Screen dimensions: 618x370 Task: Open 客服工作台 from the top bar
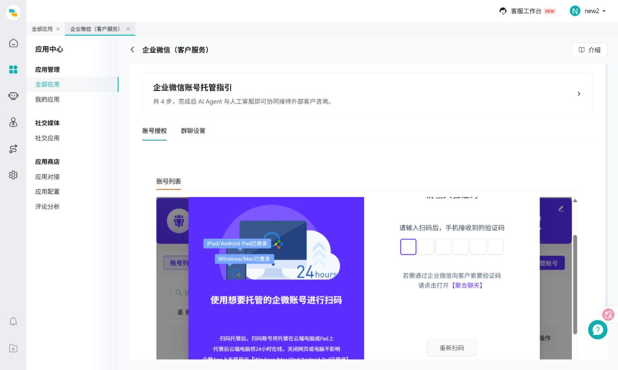pyautogui.click(x=527, y=11)
